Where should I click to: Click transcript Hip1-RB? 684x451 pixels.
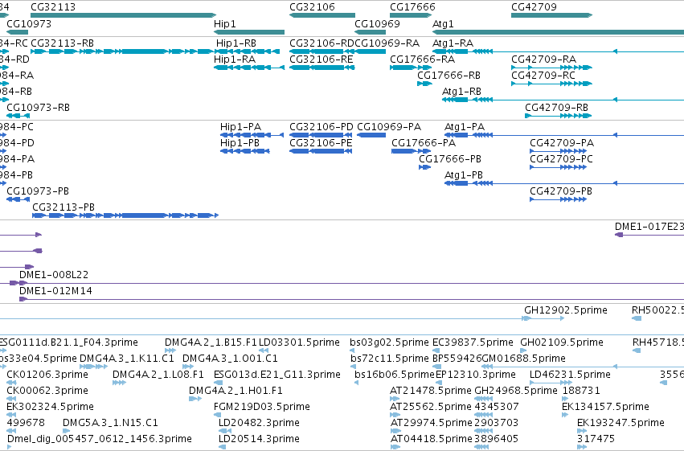coord(248,51)
